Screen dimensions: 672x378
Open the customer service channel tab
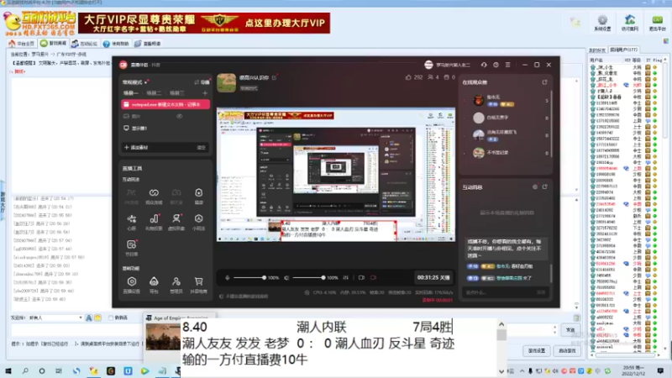148,44
